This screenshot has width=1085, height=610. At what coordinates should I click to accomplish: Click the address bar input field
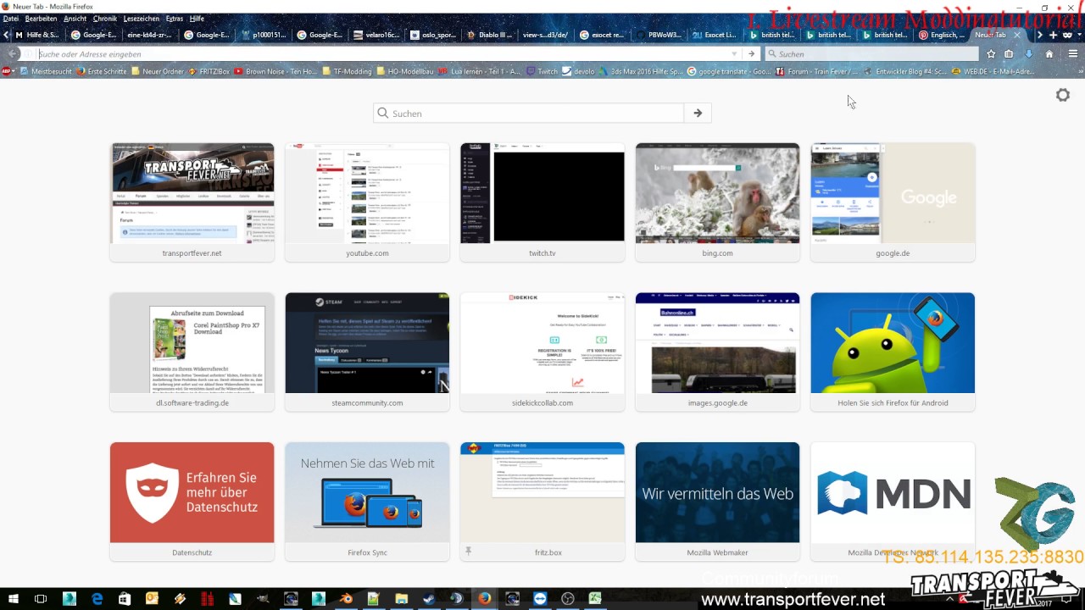click(x=381, y=53)
